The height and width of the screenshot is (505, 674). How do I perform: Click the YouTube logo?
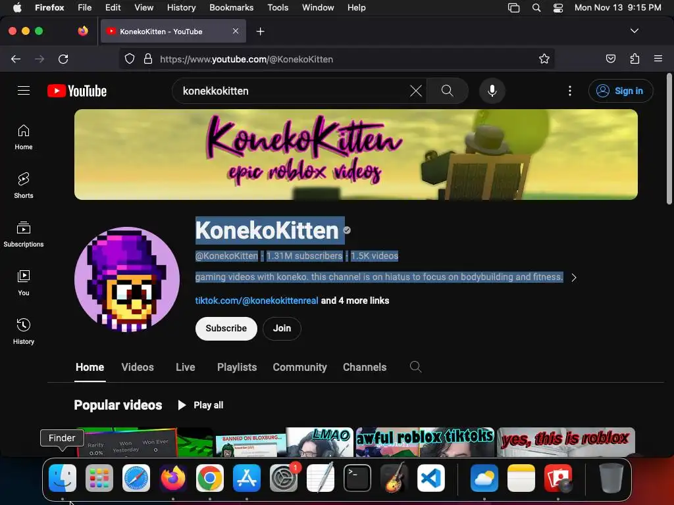[x=77, y=91]
